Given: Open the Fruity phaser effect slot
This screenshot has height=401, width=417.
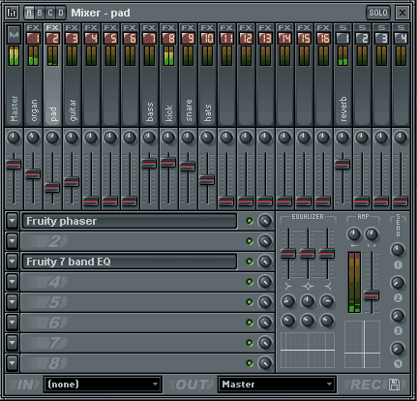Looking at the screenshot, I should pos(130,221).
